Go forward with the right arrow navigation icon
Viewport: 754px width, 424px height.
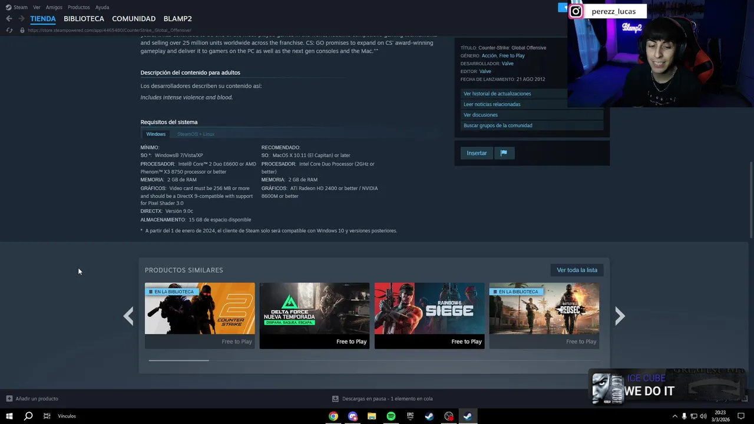tap(21, 19)
